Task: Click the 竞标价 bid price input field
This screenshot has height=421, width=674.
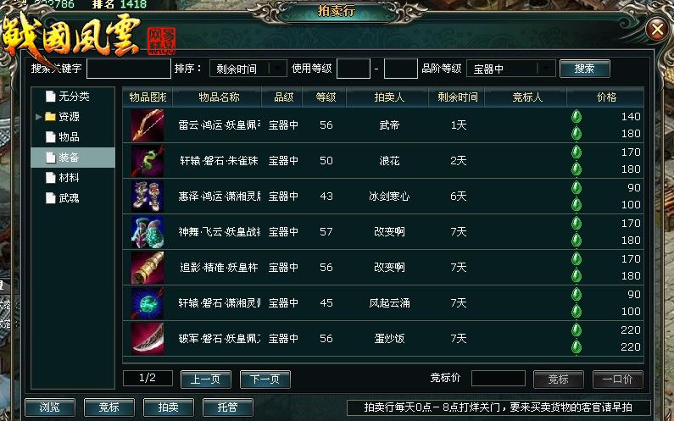Action: coord(499,379)
